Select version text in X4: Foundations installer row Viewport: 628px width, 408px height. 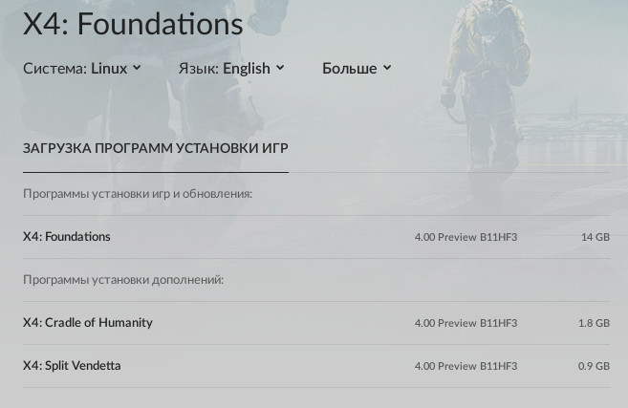(466, 237)
